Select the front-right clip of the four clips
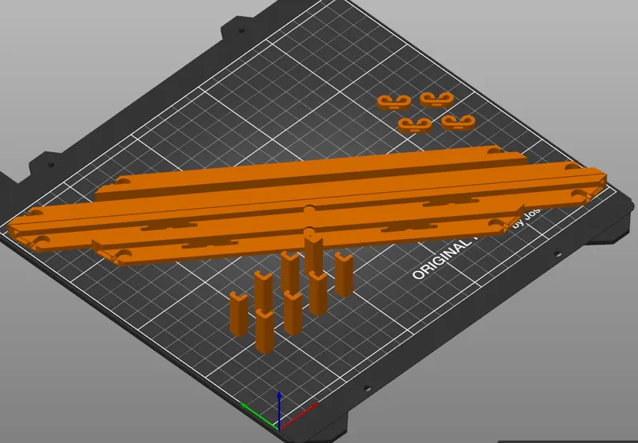 click(x=459, y=123)
